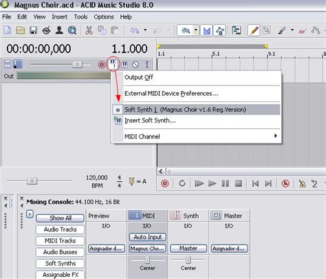Select the Draw pencil tool
The width and height of the screenshot is (326, 279).
(254, 30)
